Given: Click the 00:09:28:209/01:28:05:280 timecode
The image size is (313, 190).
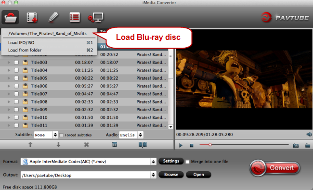Looking at the screenshot, I should click(x=204, y=135).
